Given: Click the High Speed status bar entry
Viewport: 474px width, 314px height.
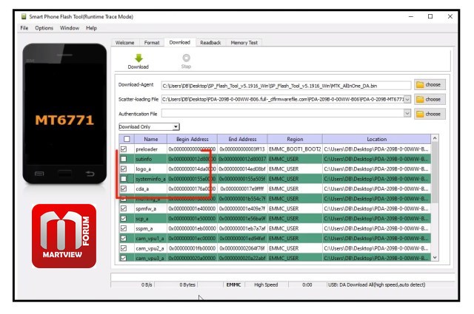Looking at the screenshot, I should point(266,284).
